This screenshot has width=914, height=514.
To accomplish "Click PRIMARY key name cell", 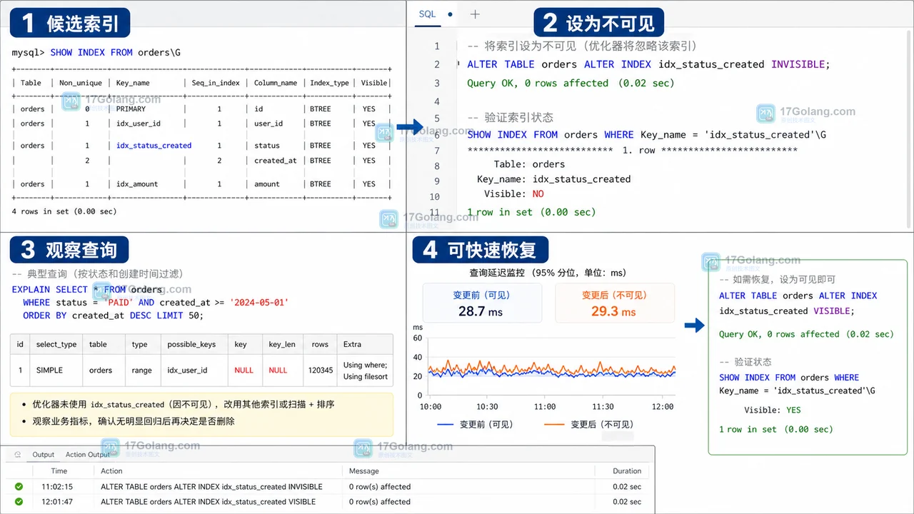I will point(131,109).
